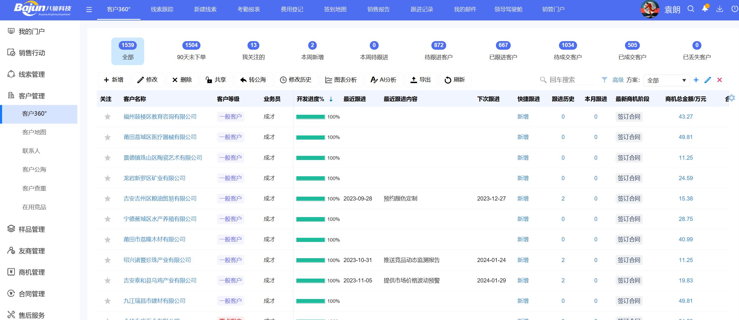Screen dimensions: 739x320
Task: Toggle the follow star for 龙岩新罗区矿业有限公司
Action: [x=107, y=178]
